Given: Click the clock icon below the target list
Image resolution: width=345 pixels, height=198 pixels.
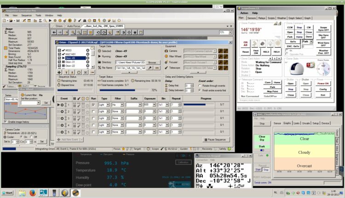Looking at the screenshot, I should [x=79, y=72].
